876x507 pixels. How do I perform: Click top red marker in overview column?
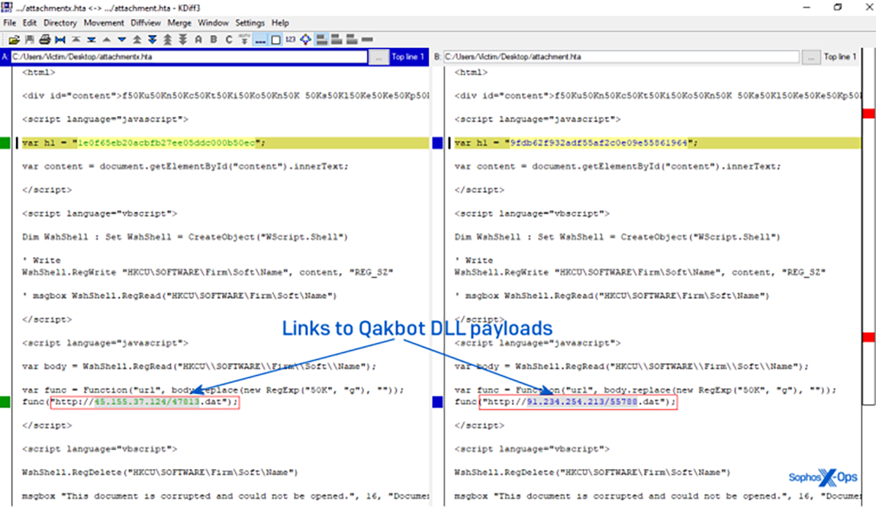pyautogui.click(x=869, y=114)
